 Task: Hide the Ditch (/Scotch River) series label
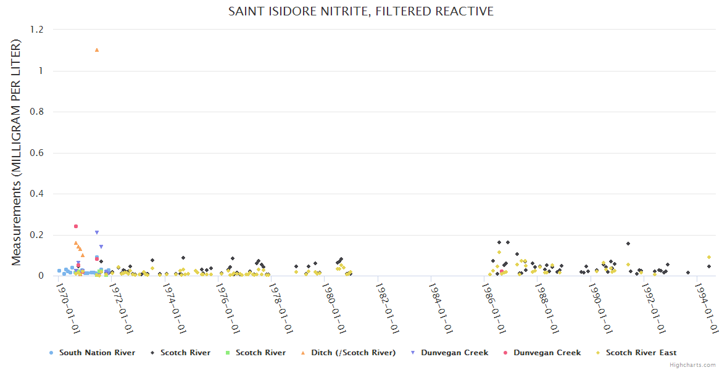353,353
